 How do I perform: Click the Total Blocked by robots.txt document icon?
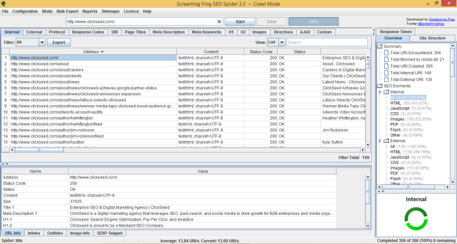pos(386,59)
